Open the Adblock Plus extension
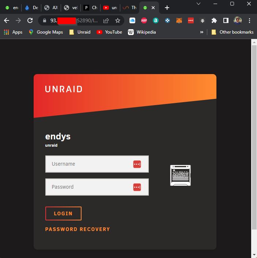The height and width of the screenshot is (258, 257). click(x=144, y=20)
